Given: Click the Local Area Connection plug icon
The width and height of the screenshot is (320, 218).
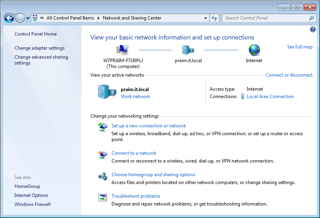Looking at the screenshot, I should pyautogui.click(x=242, y=96).
